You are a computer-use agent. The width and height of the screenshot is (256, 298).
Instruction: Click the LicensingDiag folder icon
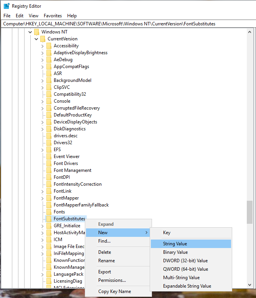(49, 281)
